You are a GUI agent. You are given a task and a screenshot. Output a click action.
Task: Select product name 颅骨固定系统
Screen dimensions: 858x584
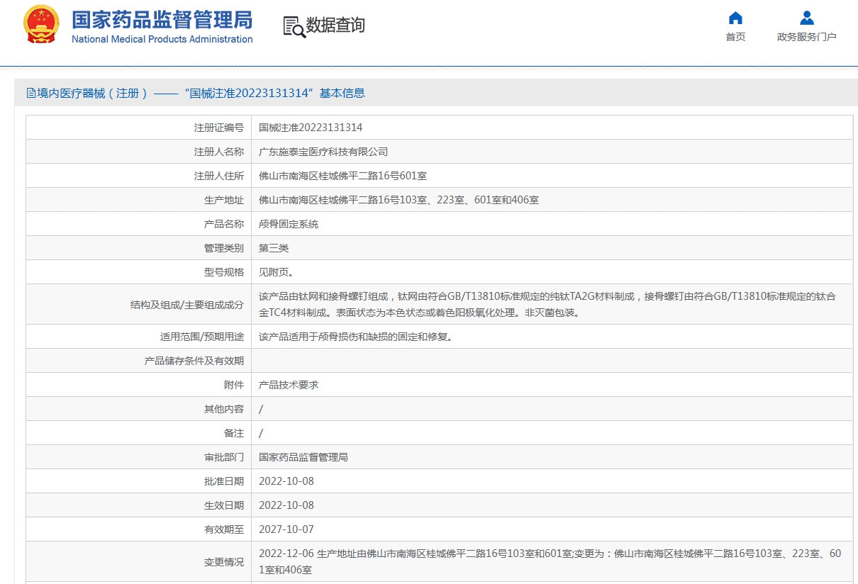click(289, 224)
